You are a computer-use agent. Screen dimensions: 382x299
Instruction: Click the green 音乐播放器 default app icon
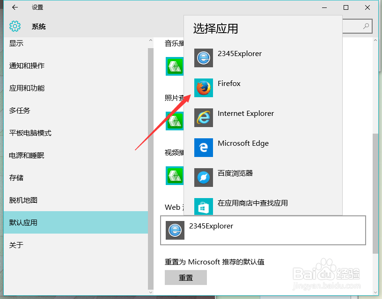[x=175, y=66]
